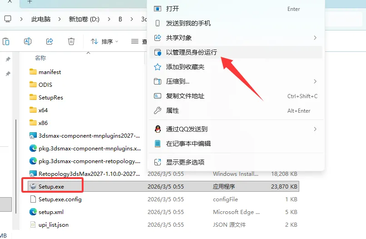366x239 pixels.
Task: Open the 共享对象 submenu
Action: (x=236, y=38)
